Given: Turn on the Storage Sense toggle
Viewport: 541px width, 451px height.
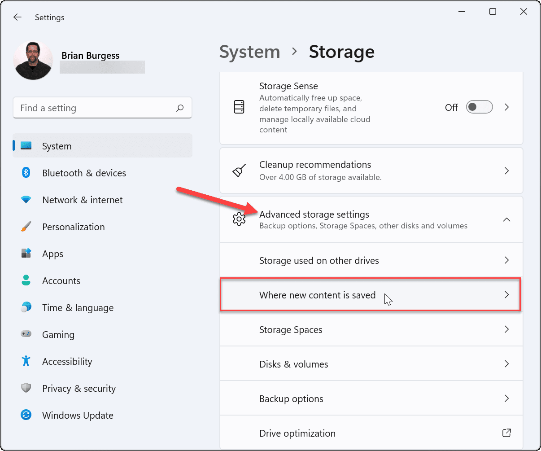Looking at the screenshot, I should [x=479, y=107].
